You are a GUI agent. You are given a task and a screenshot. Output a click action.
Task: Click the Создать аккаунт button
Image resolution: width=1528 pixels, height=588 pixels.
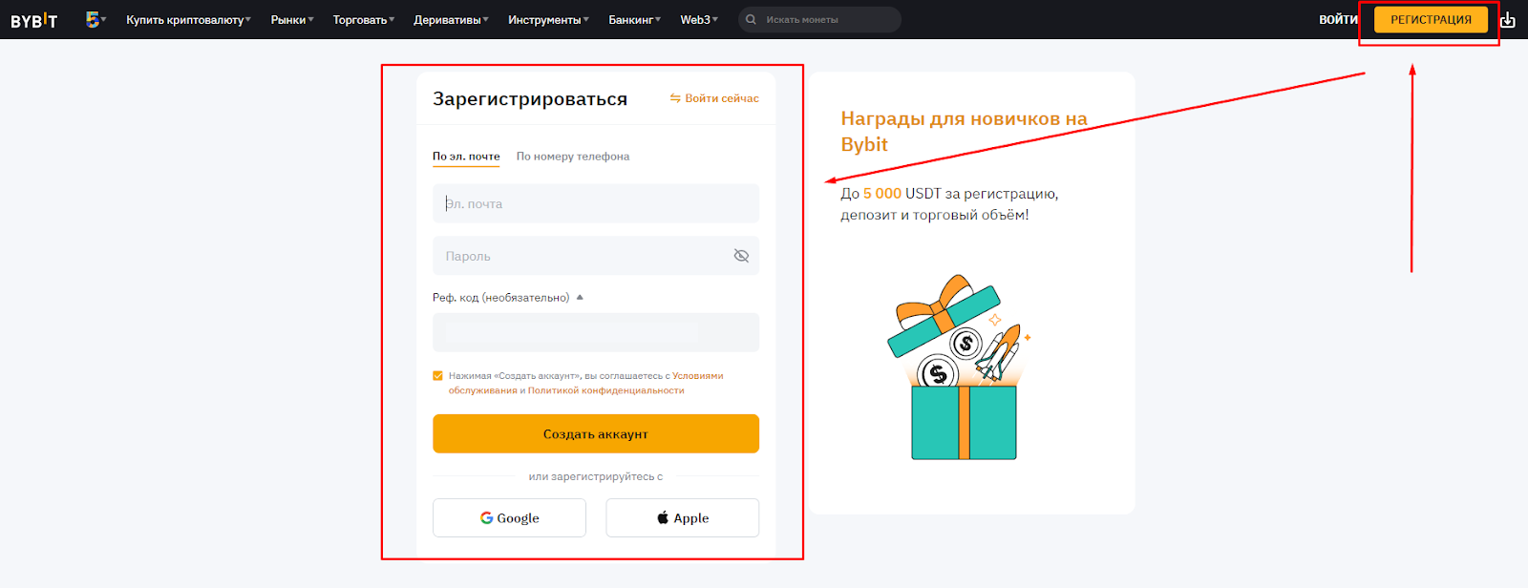point(596,433)
